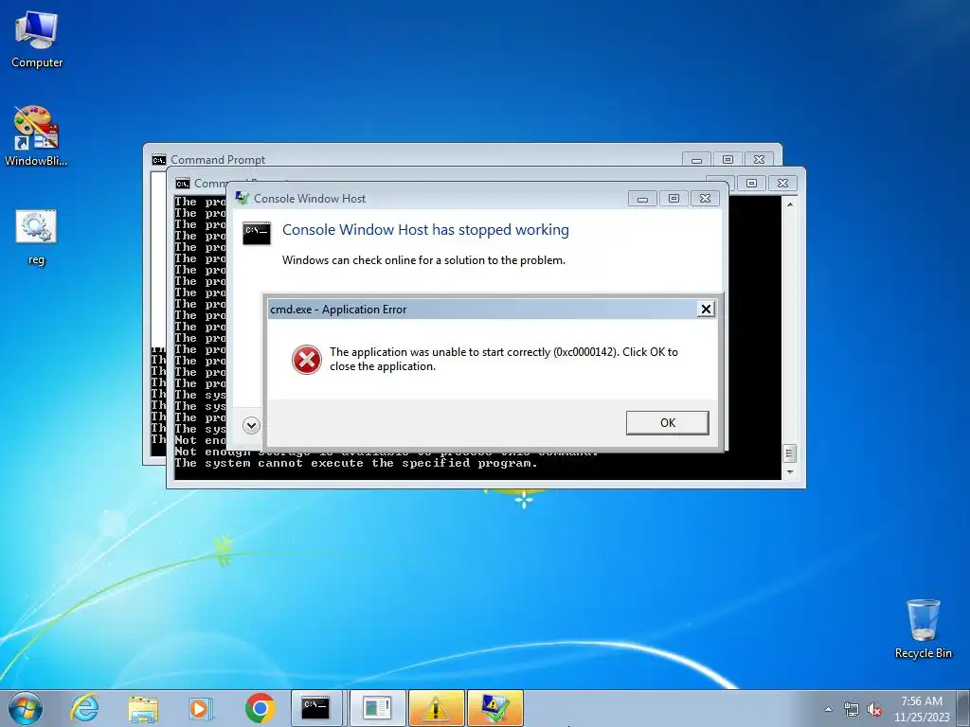Switch to Command Prompt taskbar button
This screenshot has width=970, height=727.
coord(316,708)
